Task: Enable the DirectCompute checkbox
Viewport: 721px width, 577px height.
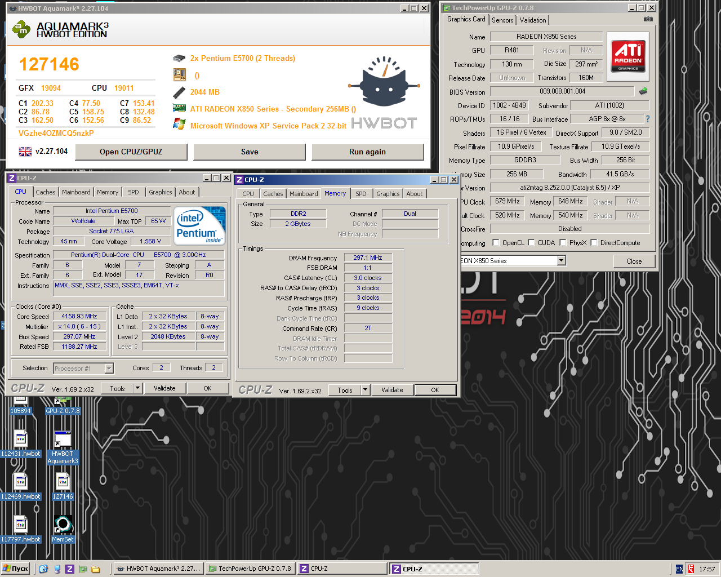Action: (594, 242)
